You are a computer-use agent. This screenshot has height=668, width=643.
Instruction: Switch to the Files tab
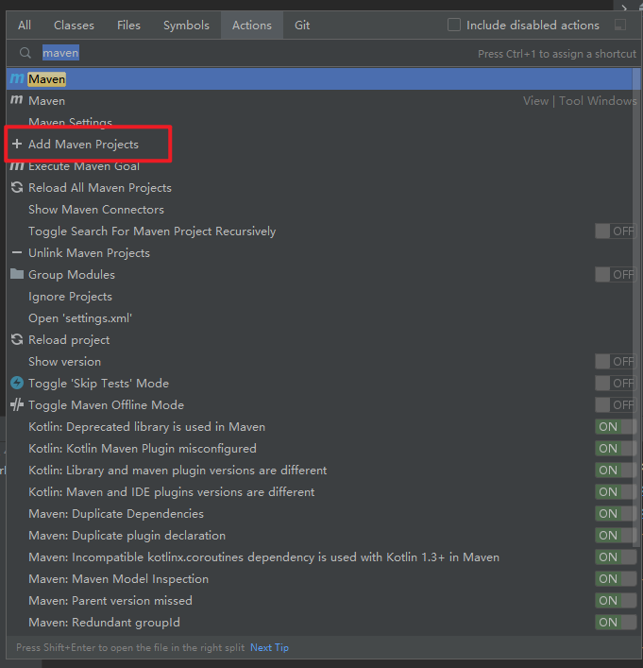coord(128,26)
